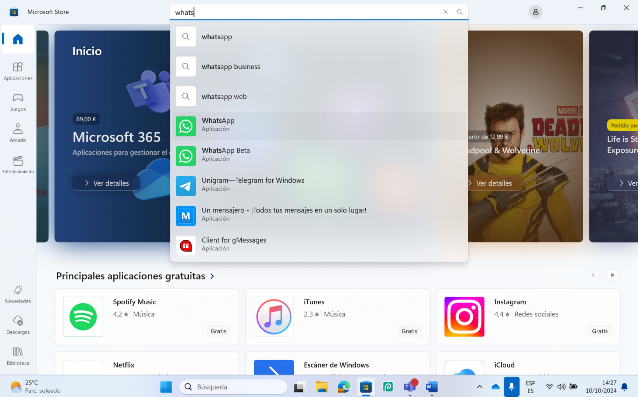
Task: Open the Aplicaciones section in sidebar
Action: [x=18, y=71]
